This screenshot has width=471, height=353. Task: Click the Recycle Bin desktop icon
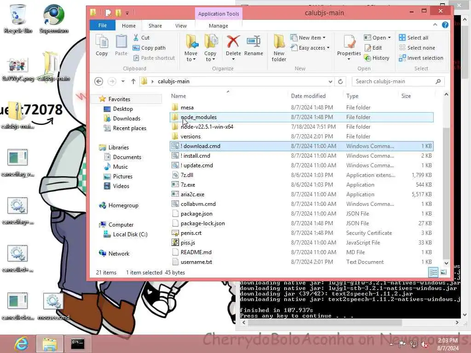coord(18,18)
